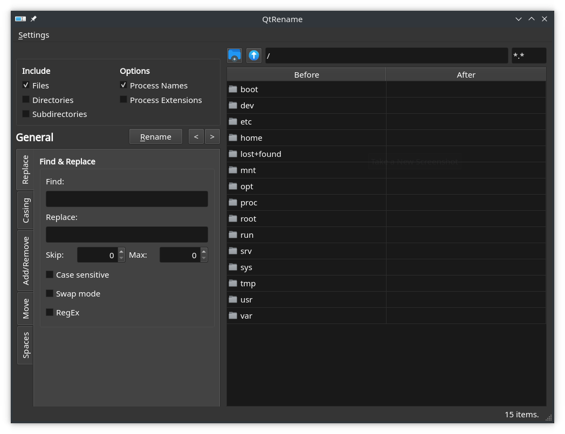Viewport: 565px width, 434px height.
Task: Click the QtRename app icon in the title bar
Action: pyautogui.click(x=20, y=18)
